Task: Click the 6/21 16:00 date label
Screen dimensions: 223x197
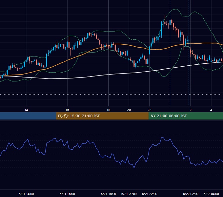Action: pyautogui.click(x=67, y=194)
